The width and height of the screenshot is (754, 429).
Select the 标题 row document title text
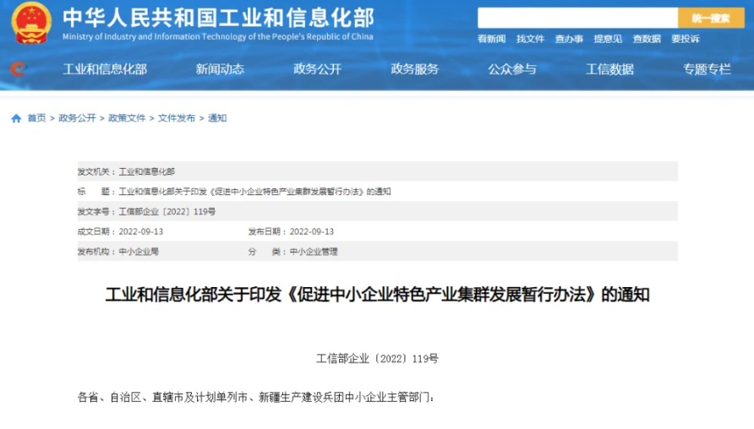tap(254, 192)
